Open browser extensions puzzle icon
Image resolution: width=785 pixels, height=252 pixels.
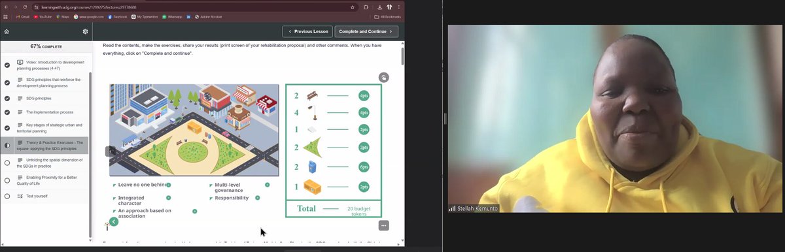pyautogui.click(x=366, y=7)
